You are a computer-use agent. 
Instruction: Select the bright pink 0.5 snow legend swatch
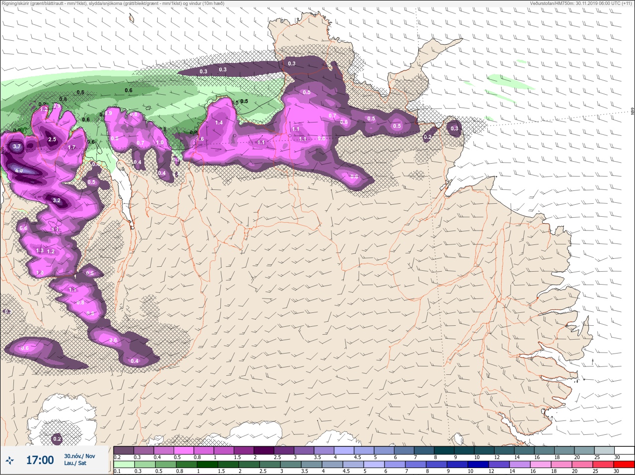click(x=184, y=450)
